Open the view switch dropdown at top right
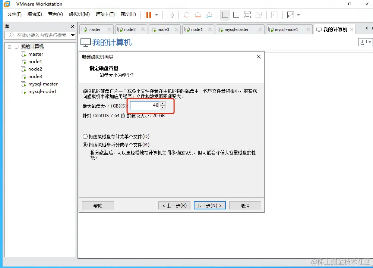The image size is (373, 268). 365,43
